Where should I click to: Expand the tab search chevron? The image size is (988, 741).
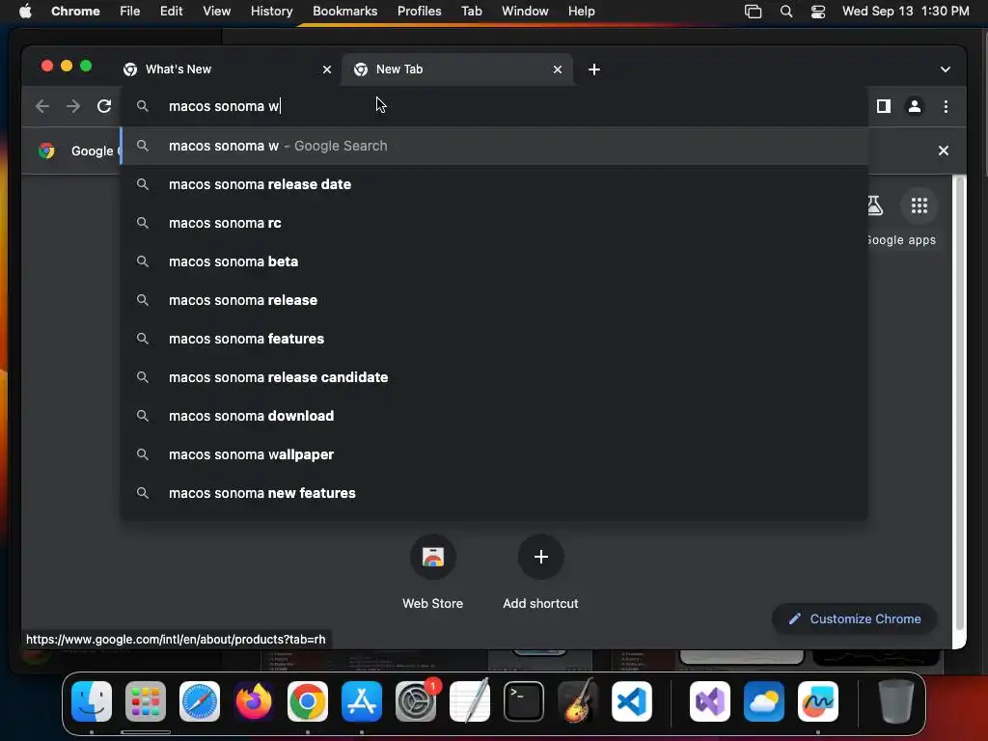click(945, 69)
